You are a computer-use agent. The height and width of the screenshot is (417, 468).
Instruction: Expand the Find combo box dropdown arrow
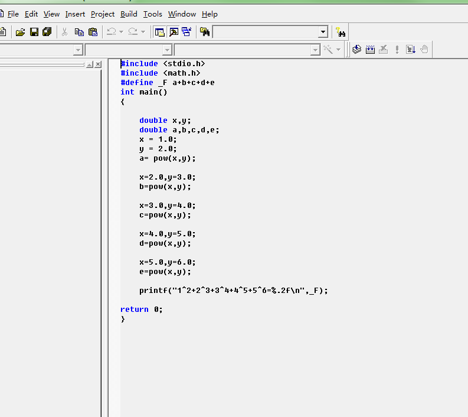point(323,32)
